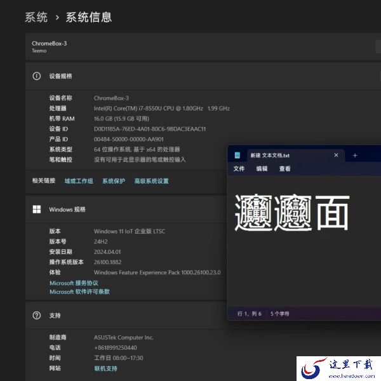Image resolution: width=381 pixels, height=381 pixels.
Task: Select the 新建 文本文档.txt tab
Action: (296, 156)
